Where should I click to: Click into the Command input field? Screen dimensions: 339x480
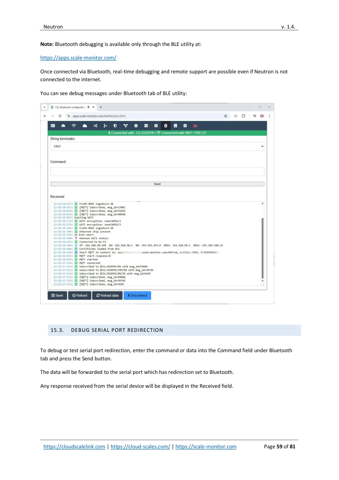point(157,172)
